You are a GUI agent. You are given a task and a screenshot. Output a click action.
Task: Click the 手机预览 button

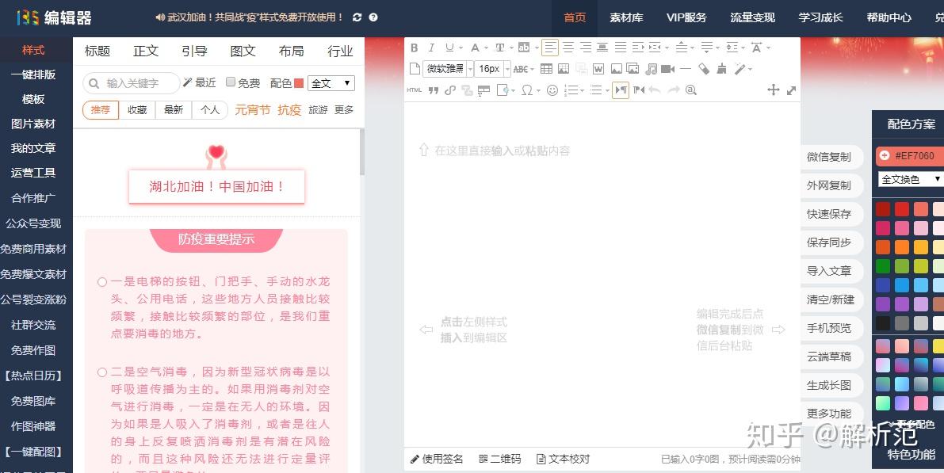(829, 329)
